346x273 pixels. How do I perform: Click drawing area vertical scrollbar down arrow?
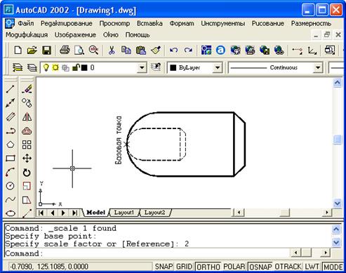(x=338, y=203)
